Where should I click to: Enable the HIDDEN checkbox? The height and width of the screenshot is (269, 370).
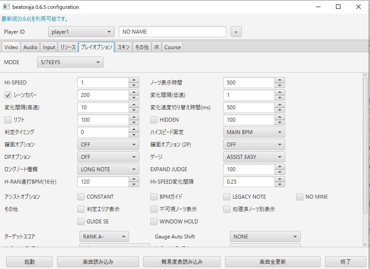click(154, 120)
